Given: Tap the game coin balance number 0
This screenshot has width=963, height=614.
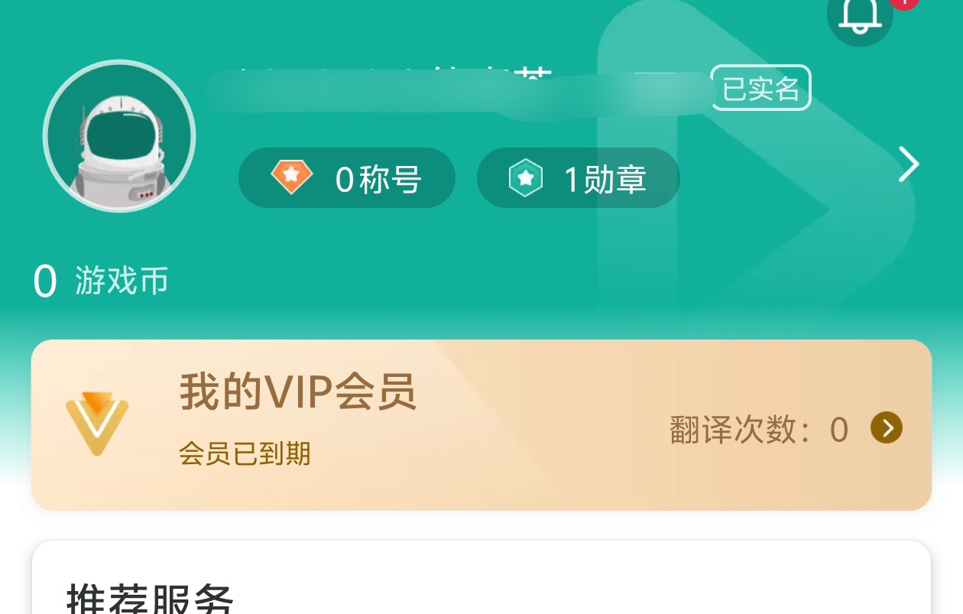Looking at the screenshot, I should coord(45,282).
